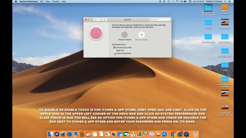Screen dimensions: 246x138
Task: Open Finder from the Dock
Action: [50, 134]
